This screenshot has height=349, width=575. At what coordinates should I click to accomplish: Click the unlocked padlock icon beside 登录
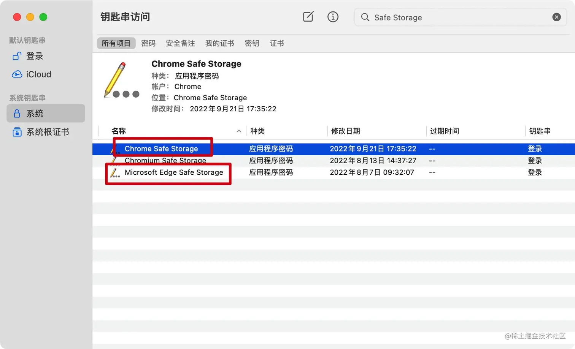tap(17, 56)
